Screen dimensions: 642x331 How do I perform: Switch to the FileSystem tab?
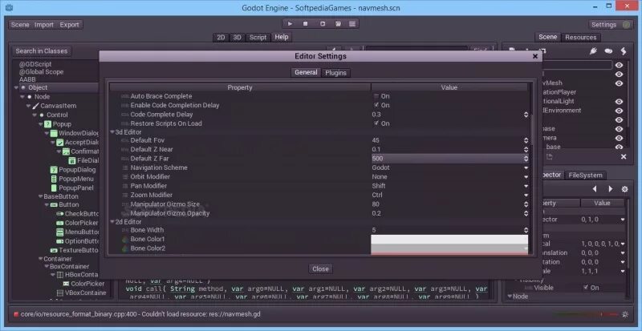[x=586, y=175]
